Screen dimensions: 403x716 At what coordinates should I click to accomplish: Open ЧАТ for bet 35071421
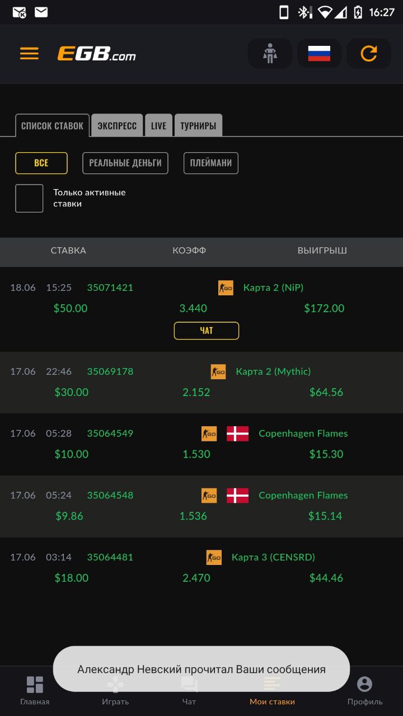click(x=207, y=331)
